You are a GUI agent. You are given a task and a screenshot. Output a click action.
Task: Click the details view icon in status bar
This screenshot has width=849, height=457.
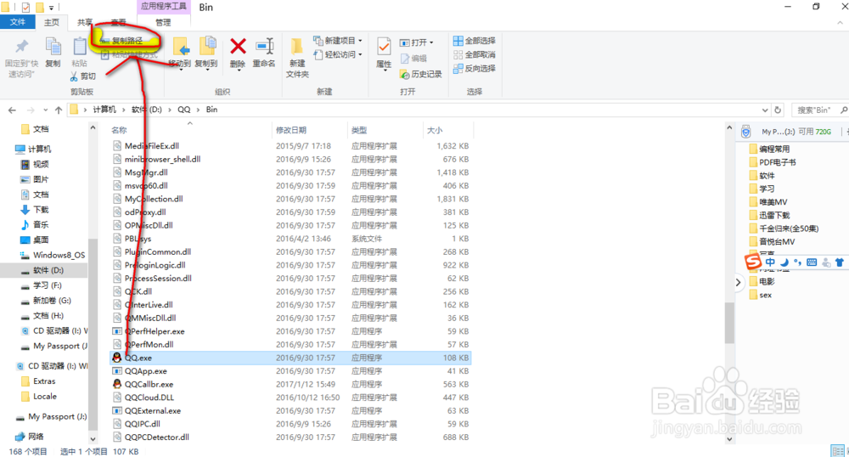838,450
